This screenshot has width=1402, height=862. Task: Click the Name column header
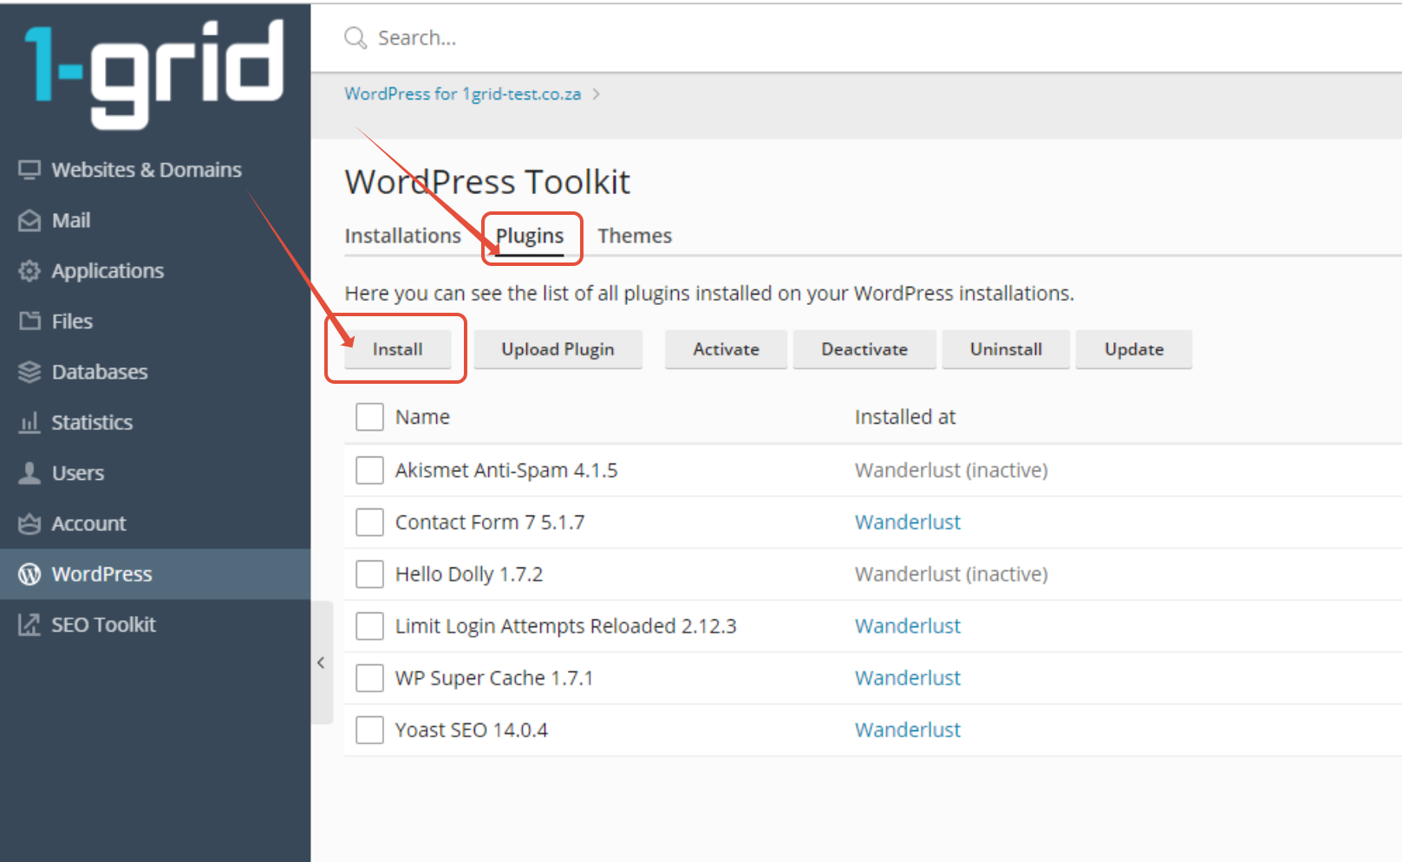[422, 417]
